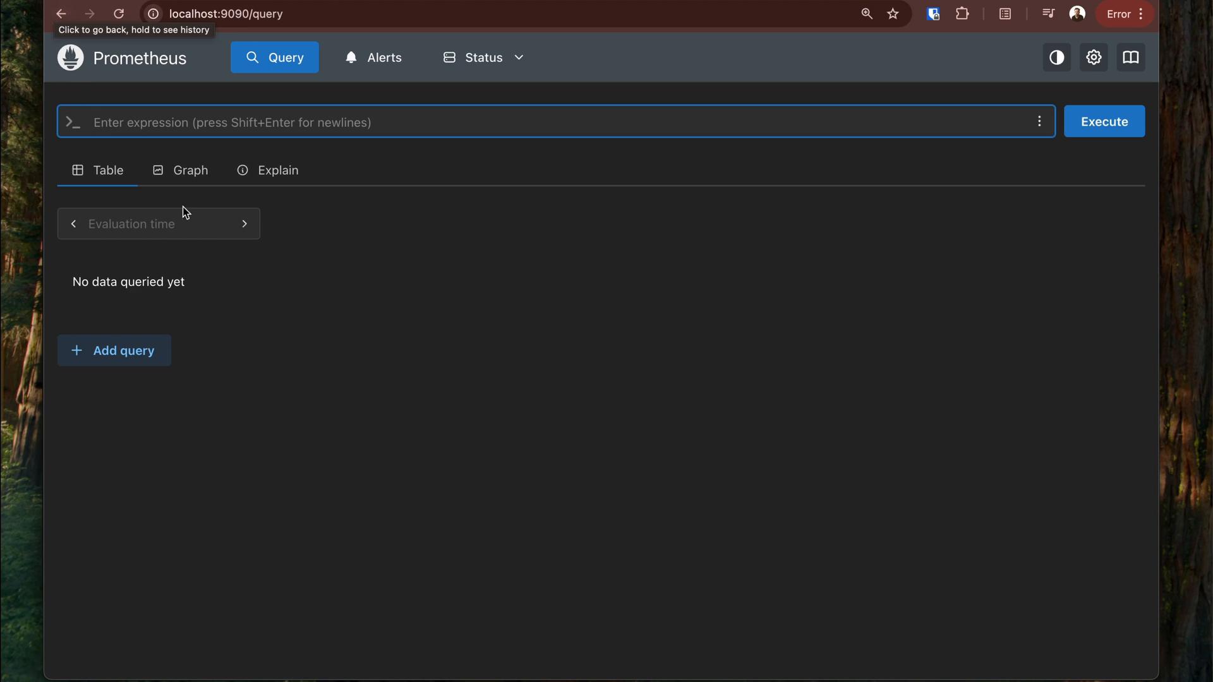This screenshot has width=1213, height=682.
Task: Step evaluation time backward
Action: pyautogui.click(x=73, y=224)
